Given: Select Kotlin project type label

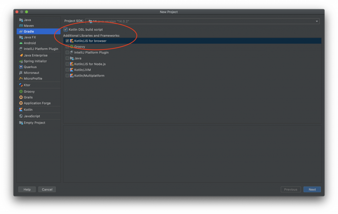Looking at the screenshot, I should coord(28,110).
